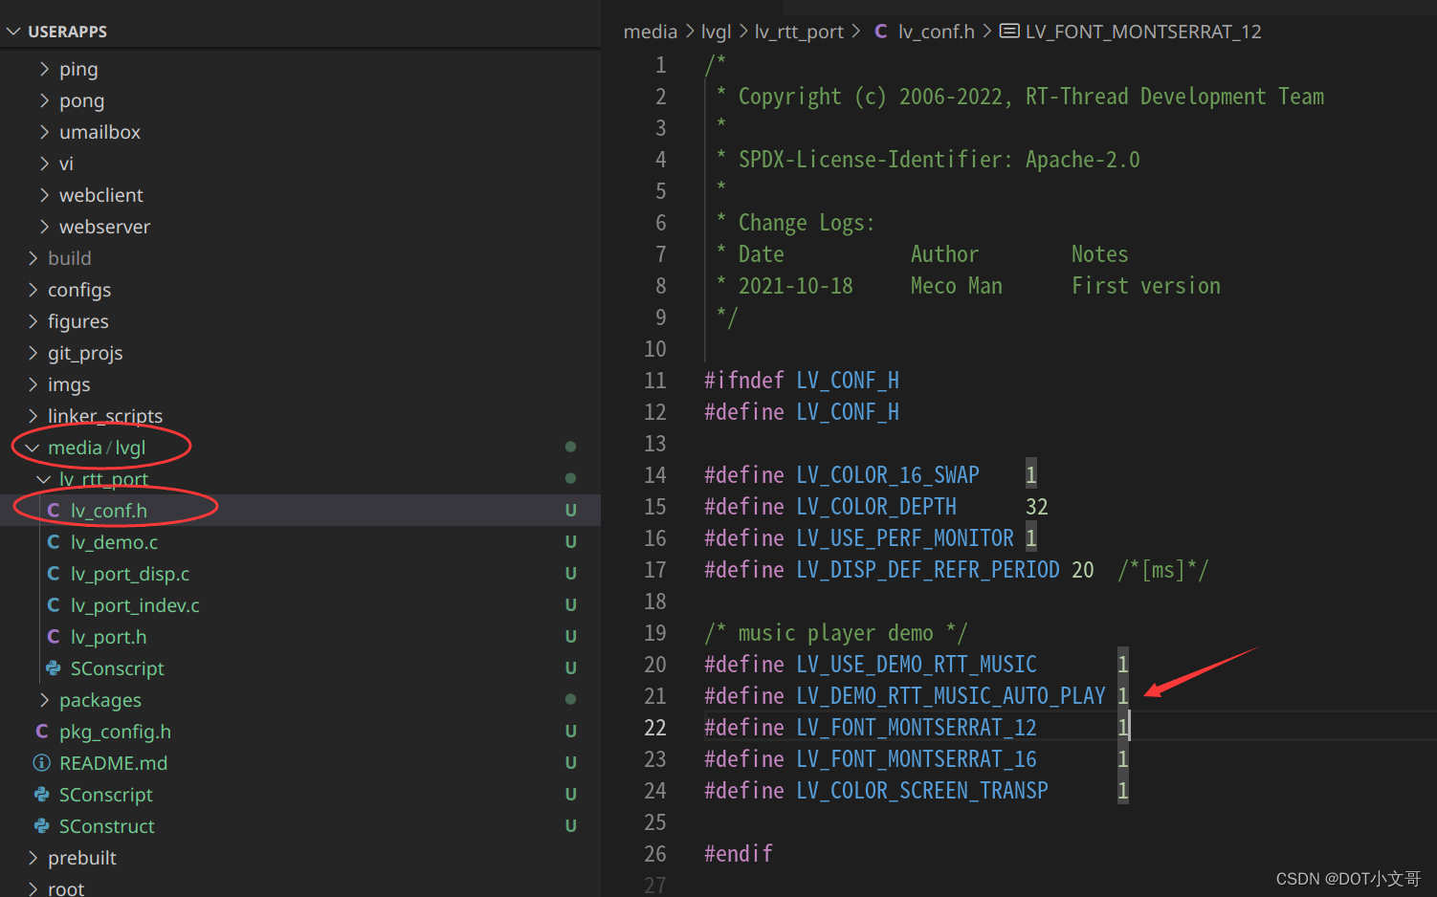1437x897 pixels.
Task: Click the C icon in lv_conf.h breadcrumb
Action: (x=881, y=32)
